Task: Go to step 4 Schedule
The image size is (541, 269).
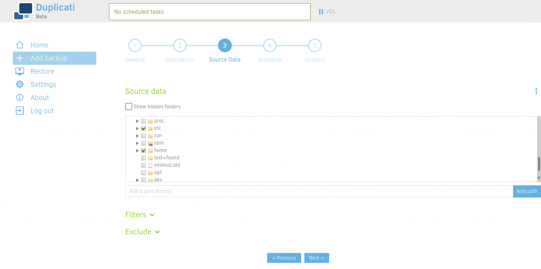Action: pos(269,45)
